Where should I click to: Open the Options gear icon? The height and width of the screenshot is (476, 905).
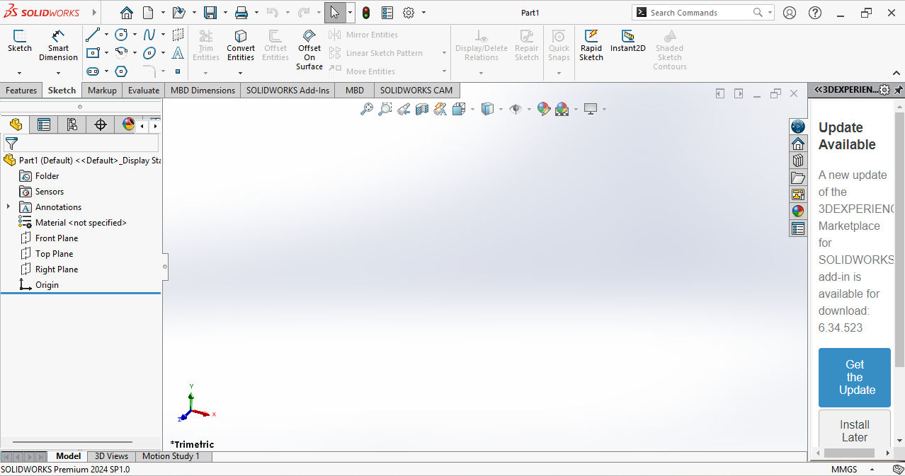click(409, 13)
